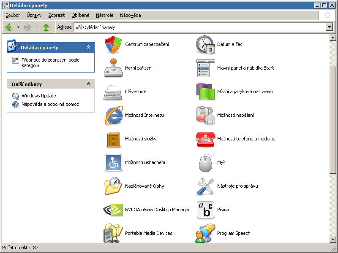Image resolution: width=338 pixels, height=253 pixels.
Task: Open the Datum a čas clock icon
Action: click(x=205, y=45)
